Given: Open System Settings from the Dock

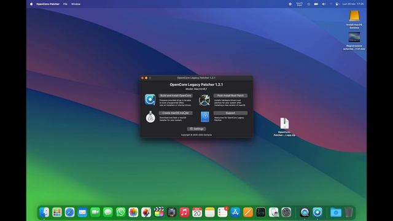Looking at the screenshot, I should tap(286, 212).
